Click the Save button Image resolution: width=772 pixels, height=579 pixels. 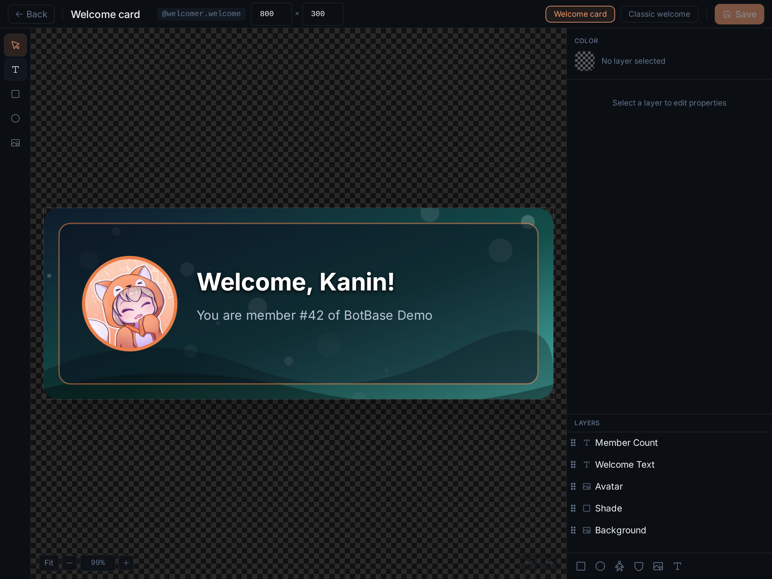(739, 14)
